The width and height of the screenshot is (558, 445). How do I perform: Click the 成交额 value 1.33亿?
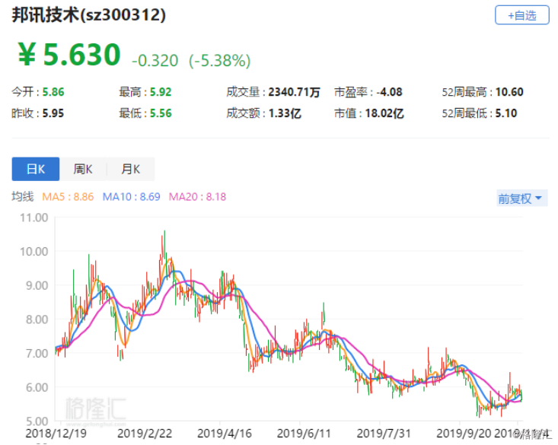(285, 113)
